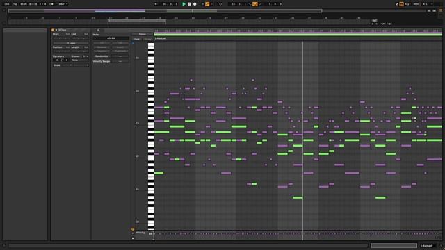The height and width of the screenshot is (250, 445).
Task: Open the 1 Bar quantization dropdown
Action: pyautogui.click(x=63, y=4)
